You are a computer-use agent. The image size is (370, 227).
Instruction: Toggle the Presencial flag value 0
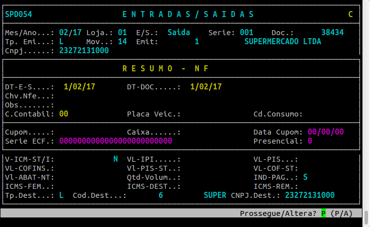(310, 141)
